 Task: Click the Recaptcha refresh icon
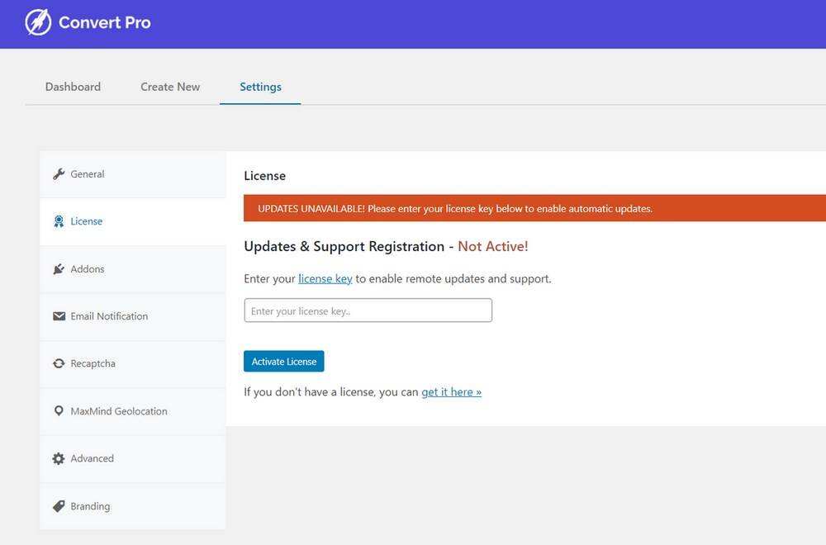click(59, 363)
